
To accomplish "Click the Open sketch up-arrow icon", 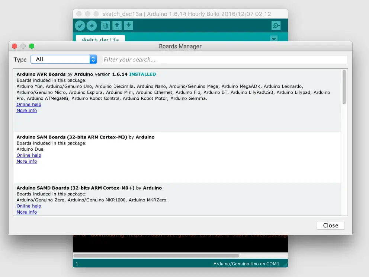I will pyautogui.click(x=117, y=26).
